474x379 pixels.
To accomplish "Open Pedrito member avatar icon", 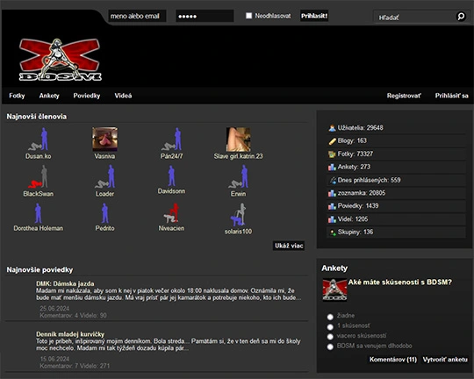I will coord(105,213).
